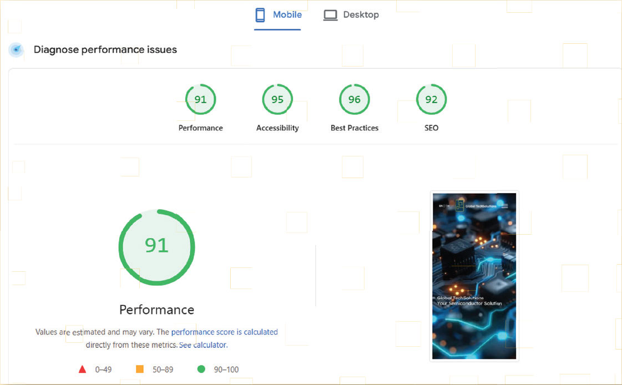
Task: Select the Mobile tab label
Action: (287, 15)
